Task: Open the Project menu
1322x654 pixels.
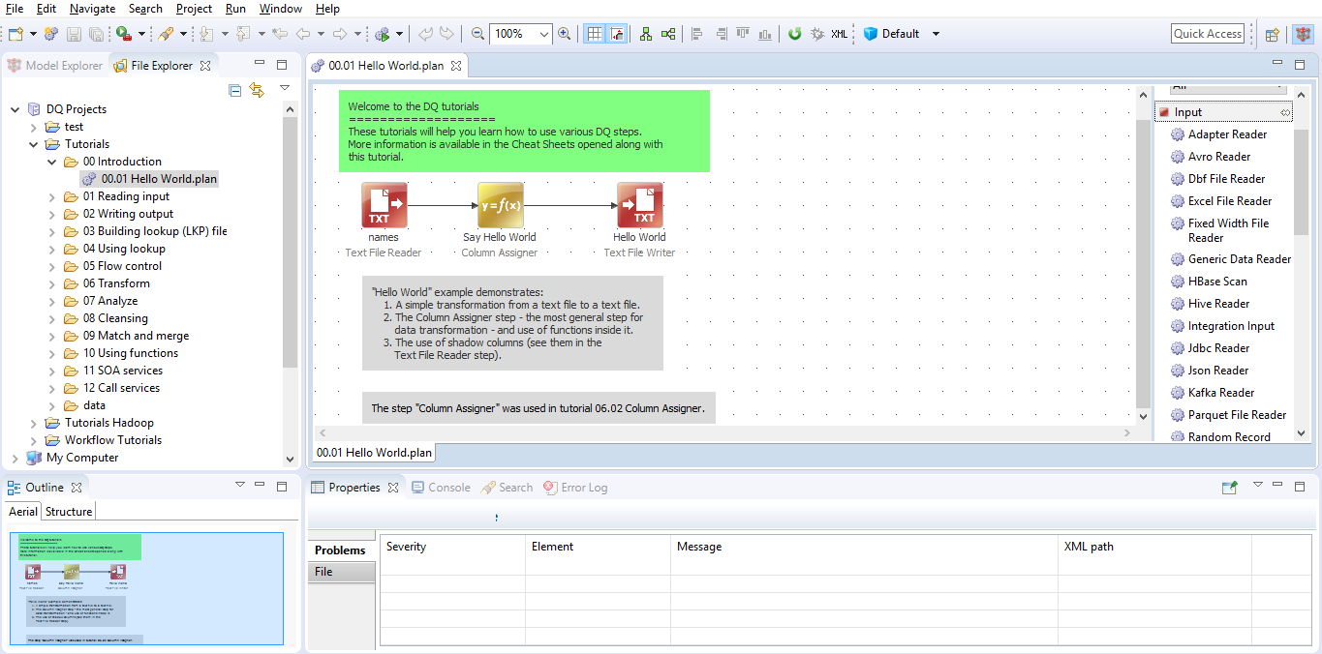Action: [194, 9]
